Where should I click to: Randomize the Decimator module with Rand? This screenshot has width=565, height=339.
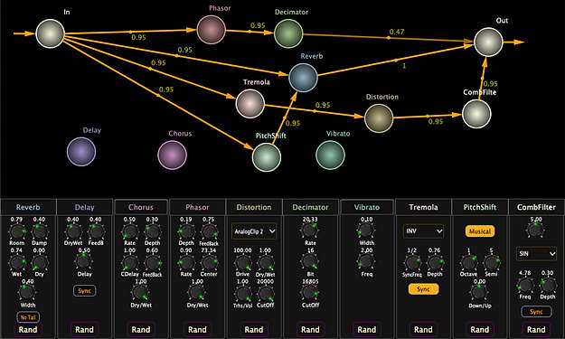[x=310, y=330]
